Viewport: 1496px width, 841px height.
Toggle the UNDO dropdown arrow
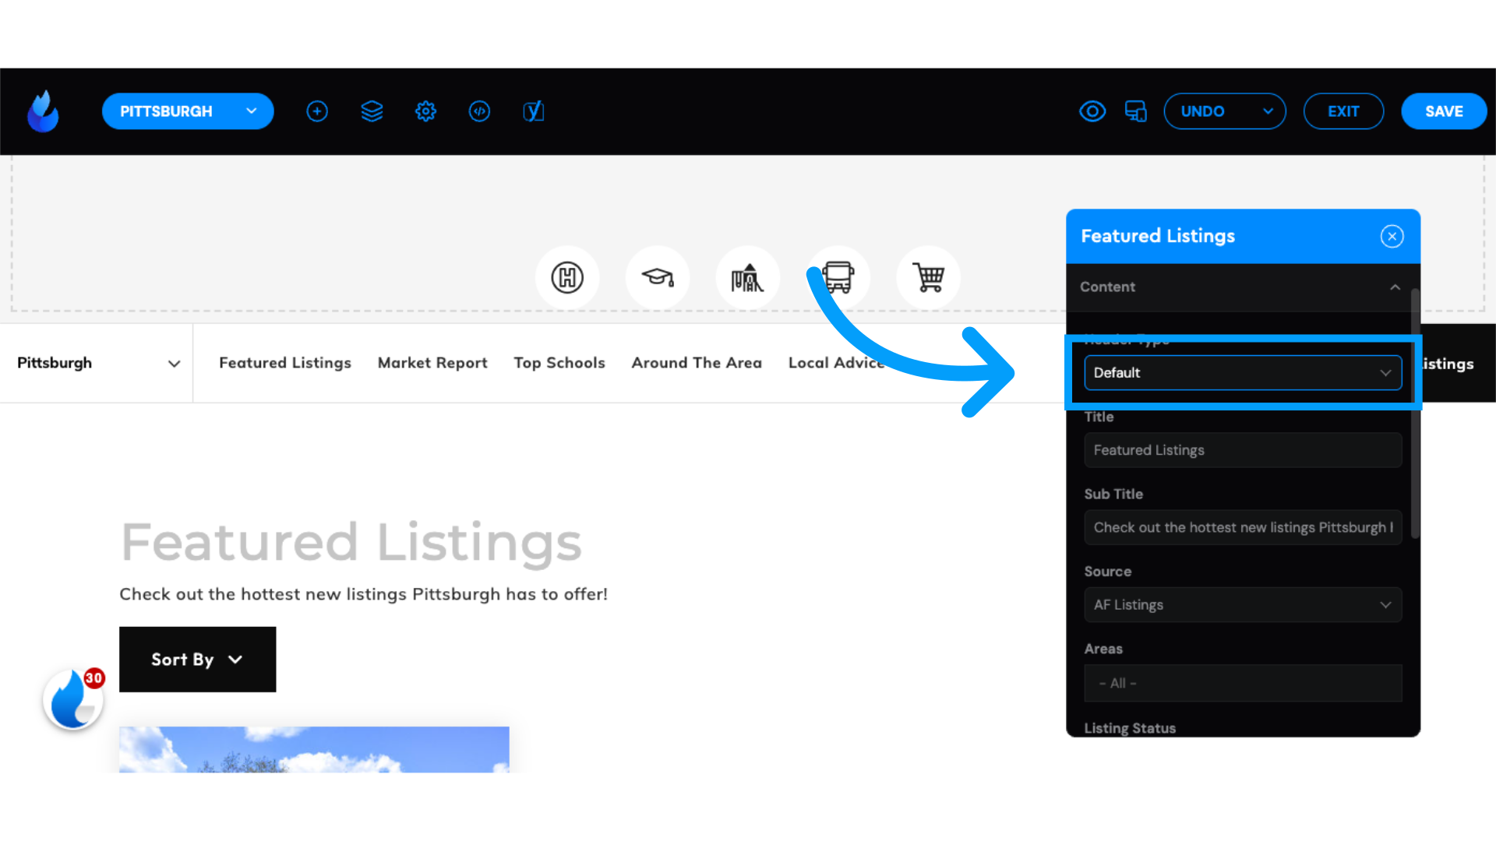click(x=1268, y=111)
